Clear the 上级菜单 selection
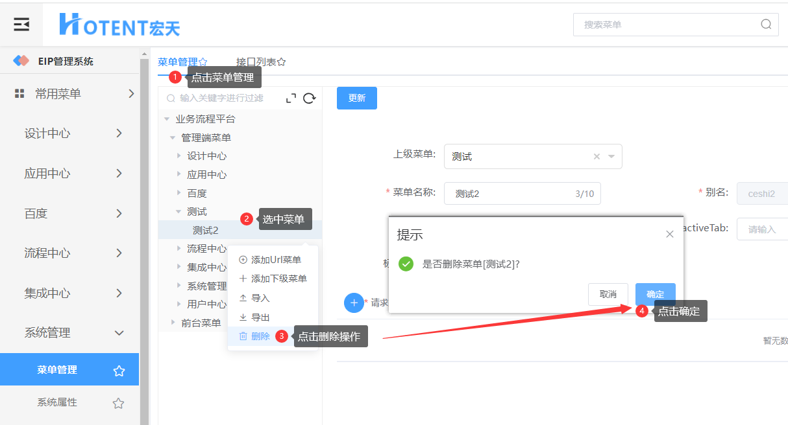This screenshot has height=425, width=788. tap(597, 157)
